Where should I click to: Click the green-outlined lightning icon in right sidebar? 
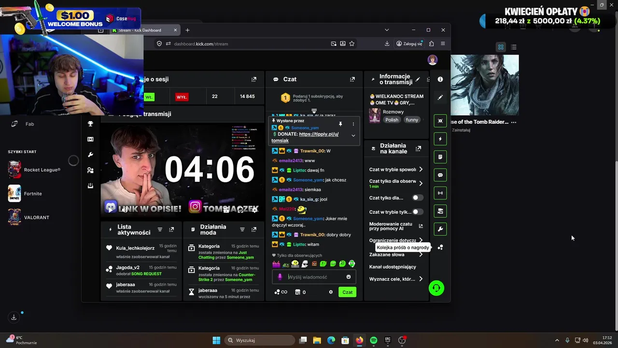(x=440, y=139)
